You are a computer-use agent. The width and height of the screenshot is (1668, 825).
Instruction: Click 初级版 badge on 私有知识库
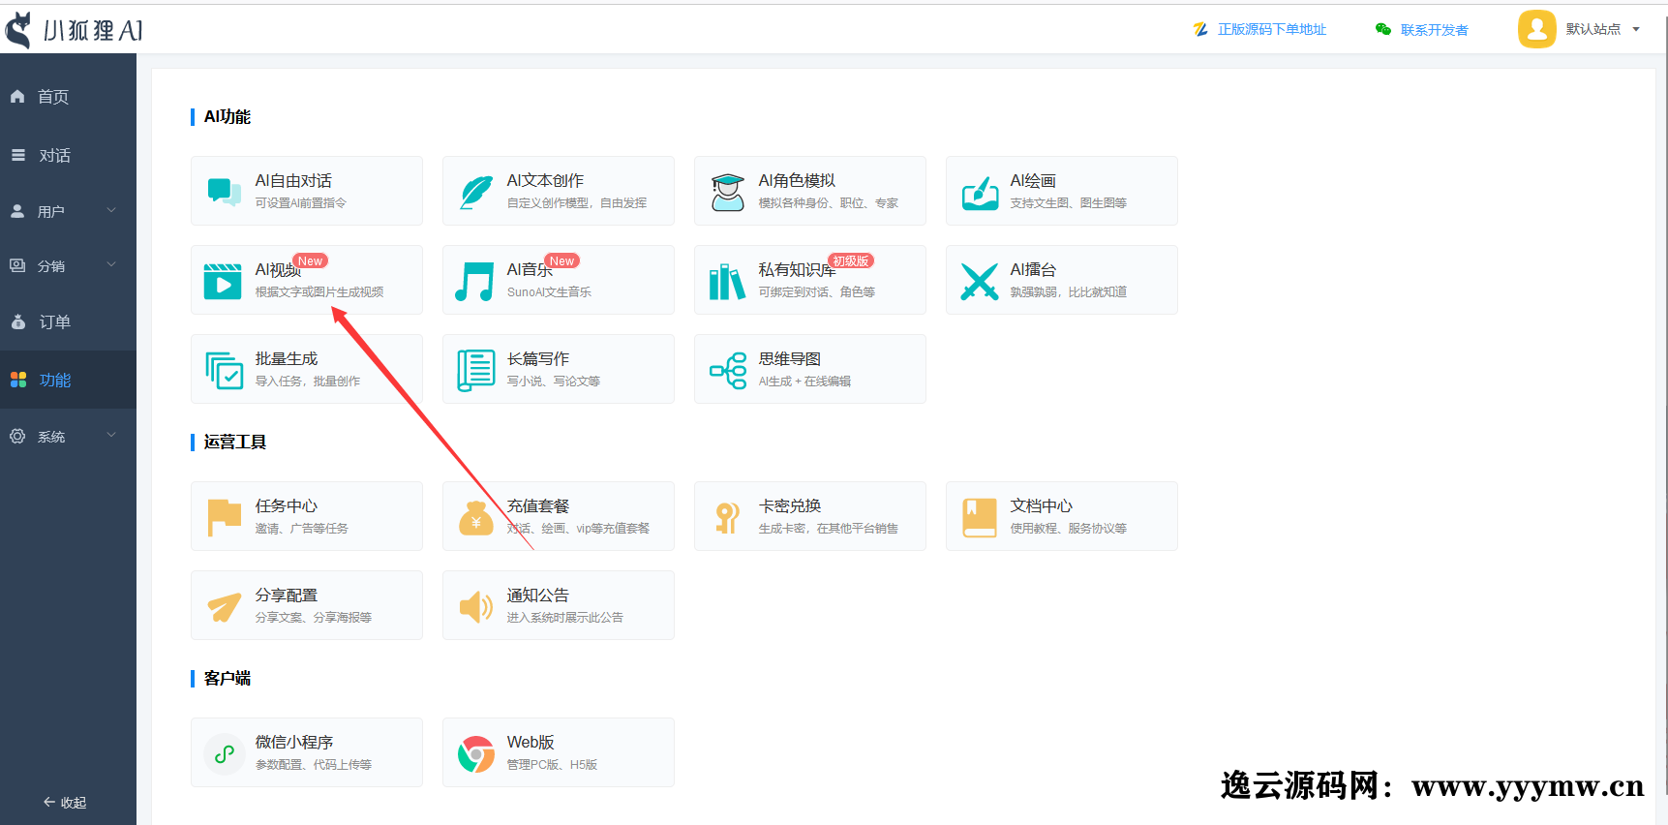coord(851,261)
